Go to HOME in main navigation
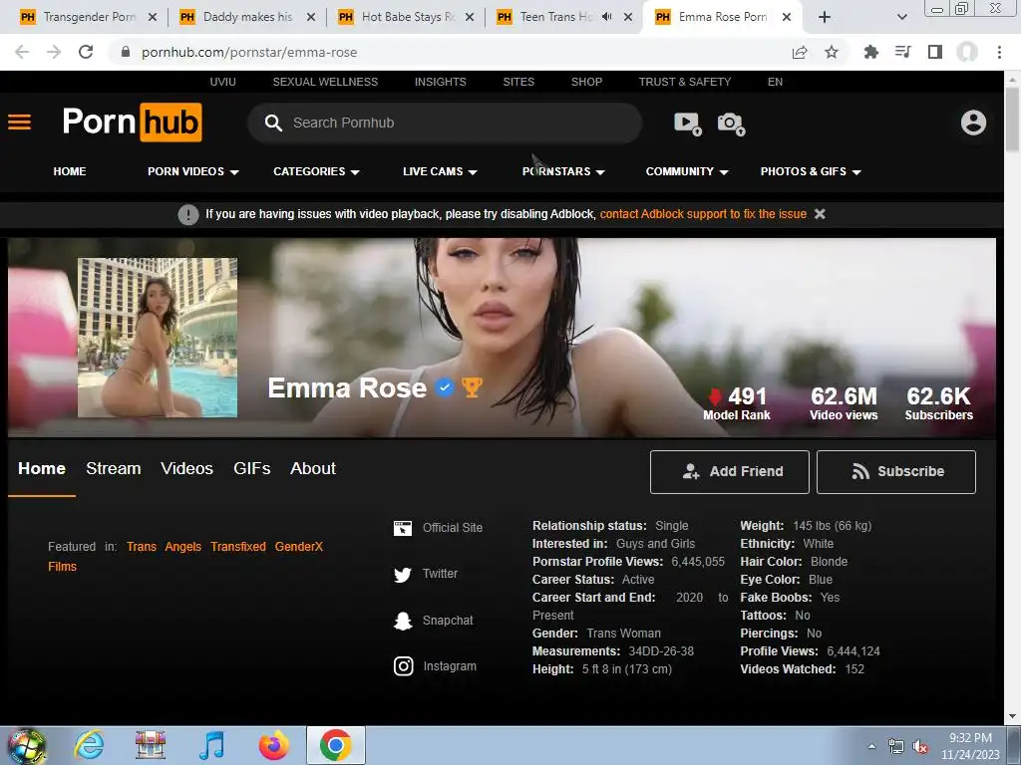1021x765 pixels. (70, 171)
